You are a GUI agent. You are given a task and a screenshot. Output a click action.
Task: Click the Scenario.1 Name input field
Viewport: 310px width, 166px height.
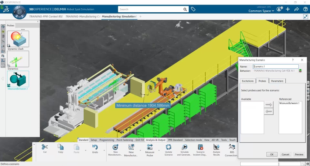point(276,67)
